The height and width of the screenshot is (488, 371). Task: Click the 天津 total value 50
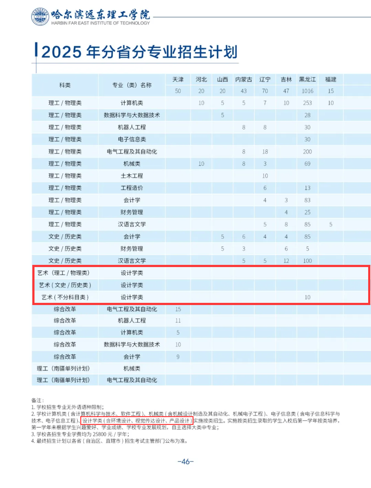[x=178, y=91]
